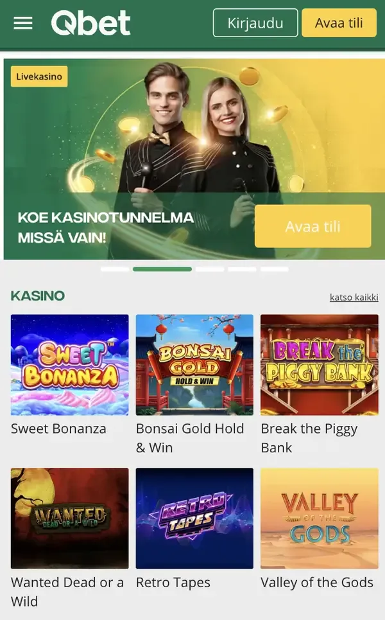
Task: Open the Valley of the Gods thumbnail
Action: (320, 518)
